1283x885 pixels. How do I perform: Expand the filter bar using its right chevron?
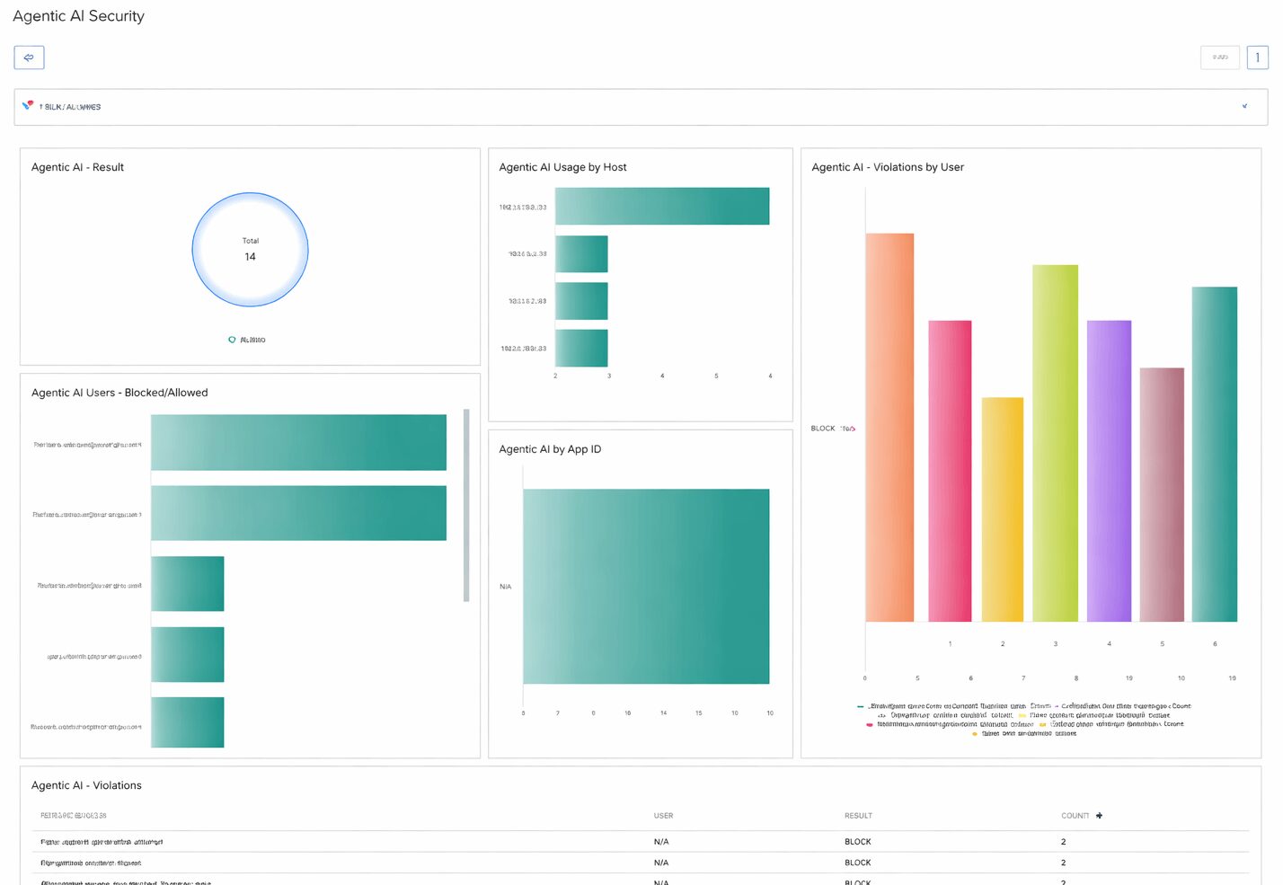click(x=1244, y=105)
